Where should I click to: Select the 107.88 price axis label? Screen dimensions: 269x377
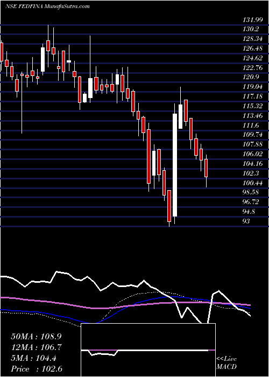(x=253, y=144)
